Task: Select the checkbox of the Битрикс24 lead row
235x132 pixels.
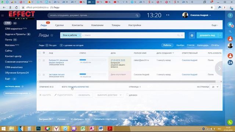Action: (39, 60)
